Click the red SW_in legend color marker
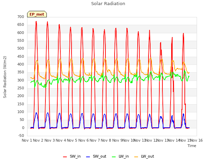Viewport: 217px width, 163px height. [65, 157]
